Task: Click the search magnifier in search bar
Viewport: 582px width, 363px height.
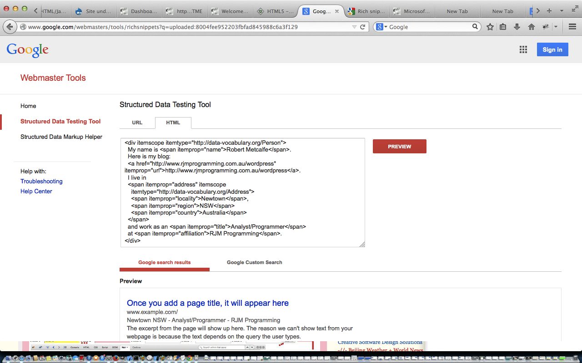Action: (475, 27)
